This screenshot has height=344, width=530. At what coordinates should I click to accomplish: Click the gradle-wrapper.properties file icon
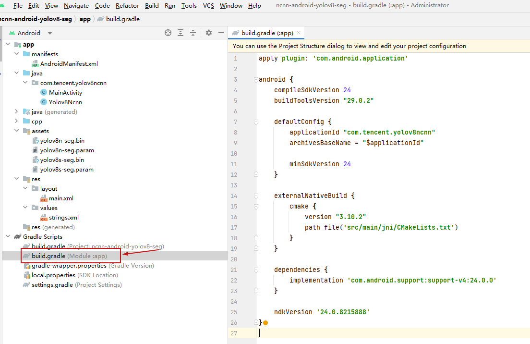27,266
